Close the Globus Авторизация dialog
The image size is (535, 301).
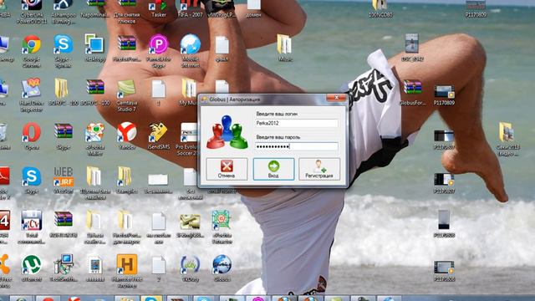(x=336, y=98)
